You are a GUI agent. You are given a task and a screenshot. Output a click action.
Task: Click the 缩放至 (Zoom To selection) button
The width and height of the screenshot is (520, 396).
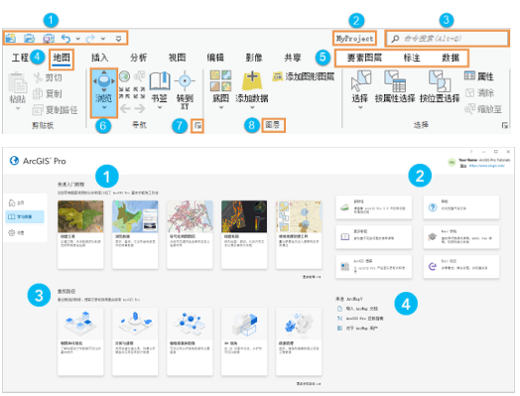(483, 109)
